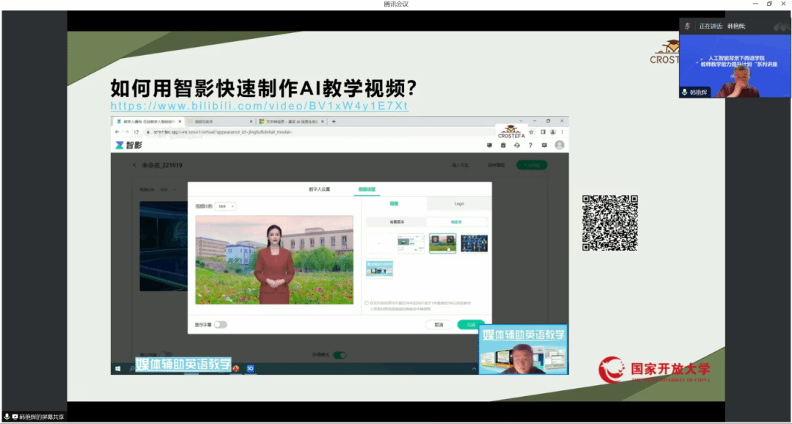Switch to the Logo tab

(458, 203)
